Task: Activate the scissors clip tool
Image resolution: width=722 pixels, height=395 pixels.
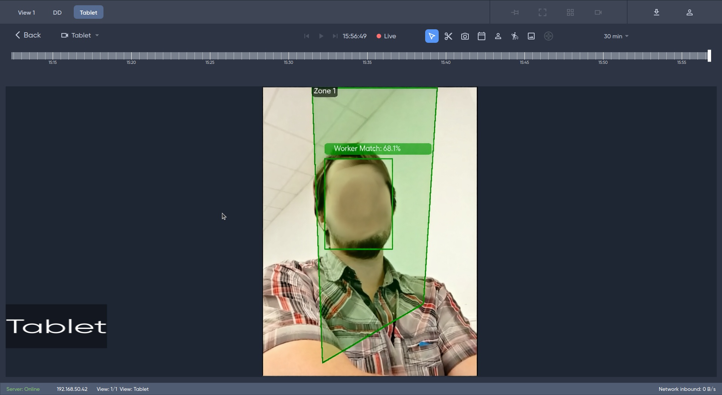Action: click(x=448, y=36)
